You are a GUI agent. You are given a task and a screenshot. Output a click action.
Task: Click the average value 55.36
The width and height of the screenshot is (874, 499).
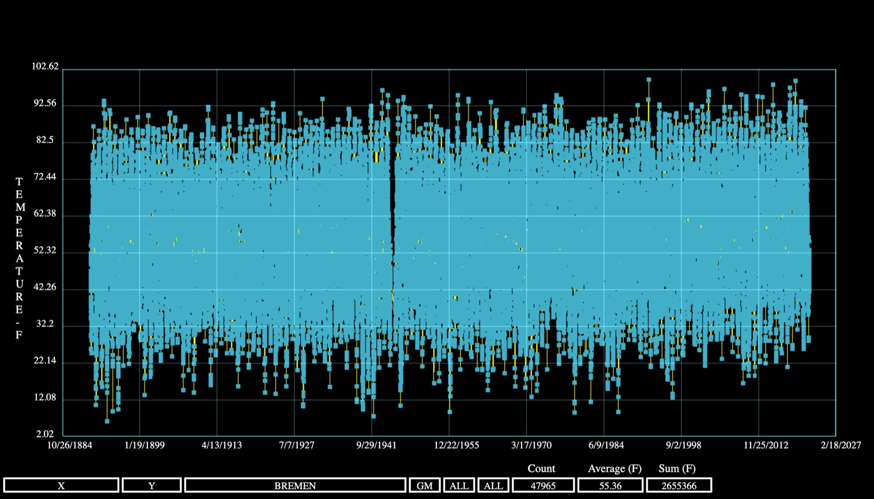click(x=610, y=485)
